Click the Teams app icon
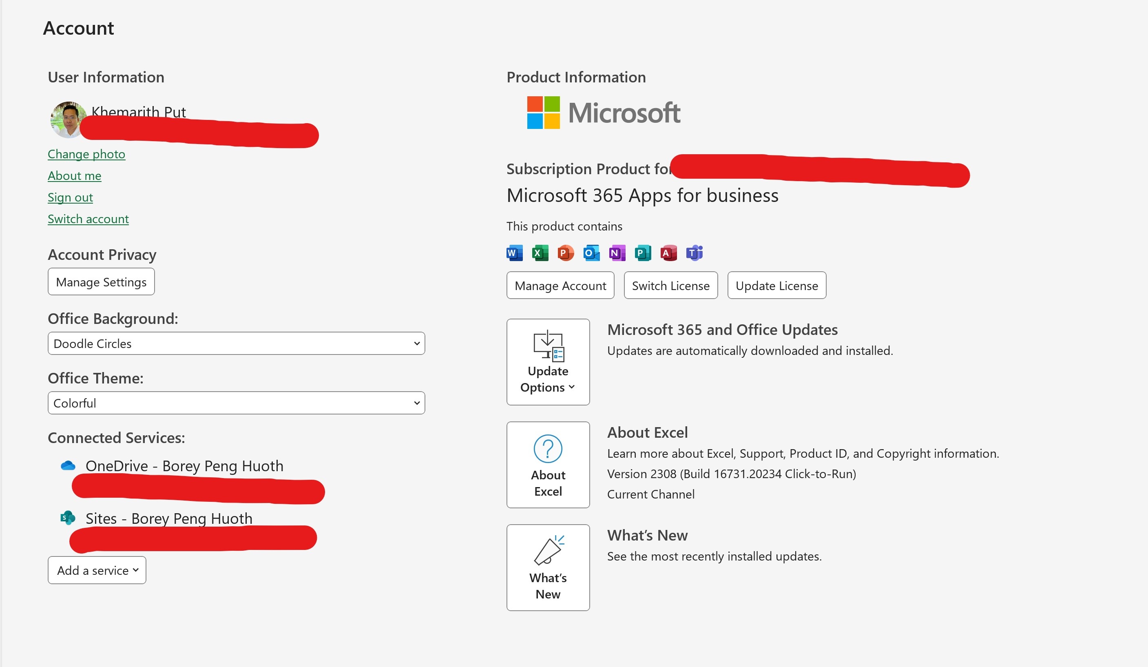 pos(694,253)
